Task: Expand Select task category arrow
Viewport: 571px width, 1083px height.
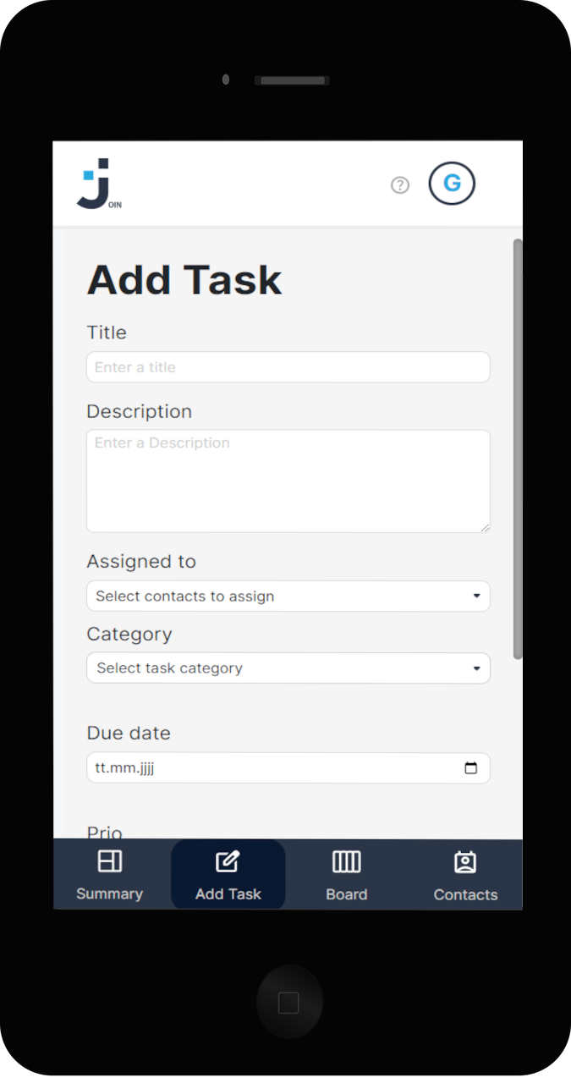Action: (476, 668)
